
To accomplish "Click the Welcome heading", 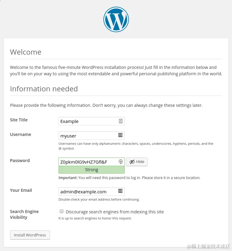I will click(25, 52).
